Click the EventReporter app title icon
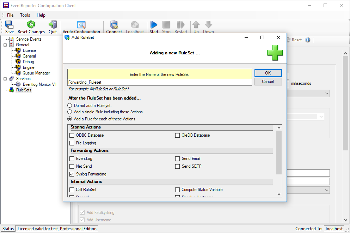The height and width of the screenshot is (233, 350). pyautogui.click(x=6, y=5)
